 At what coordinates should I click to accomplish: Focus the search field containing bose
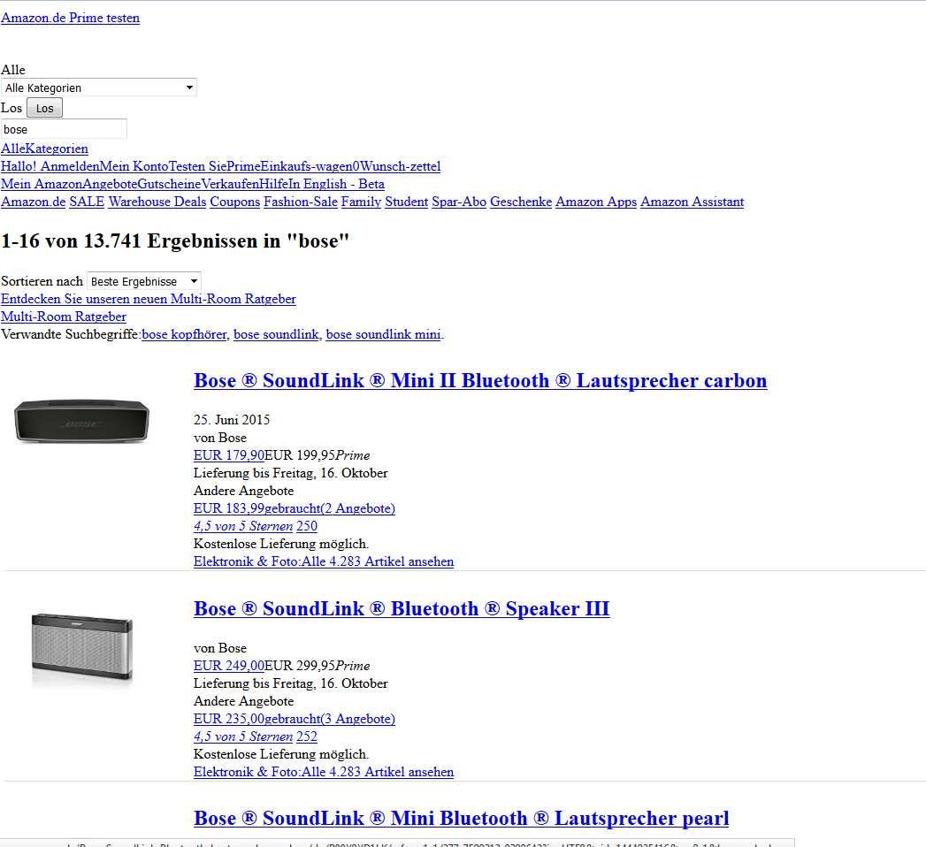(x=64, y=129)
